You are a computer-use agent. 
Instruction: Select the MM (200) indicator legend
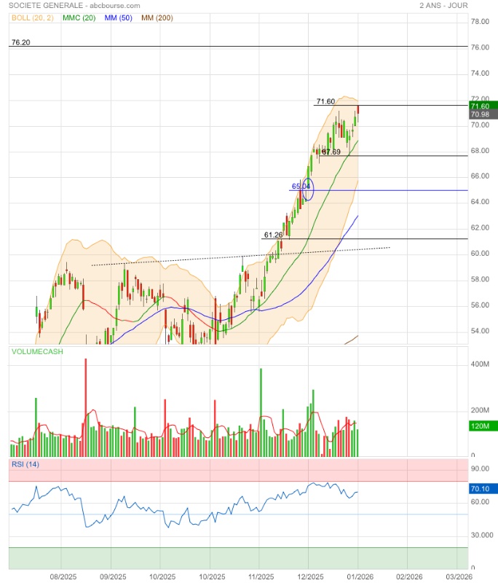[157, 17]
